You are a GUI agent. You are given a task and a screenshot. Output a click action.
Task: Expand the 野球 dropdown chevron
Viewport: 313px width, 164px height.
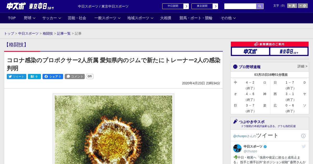[34, 18]
